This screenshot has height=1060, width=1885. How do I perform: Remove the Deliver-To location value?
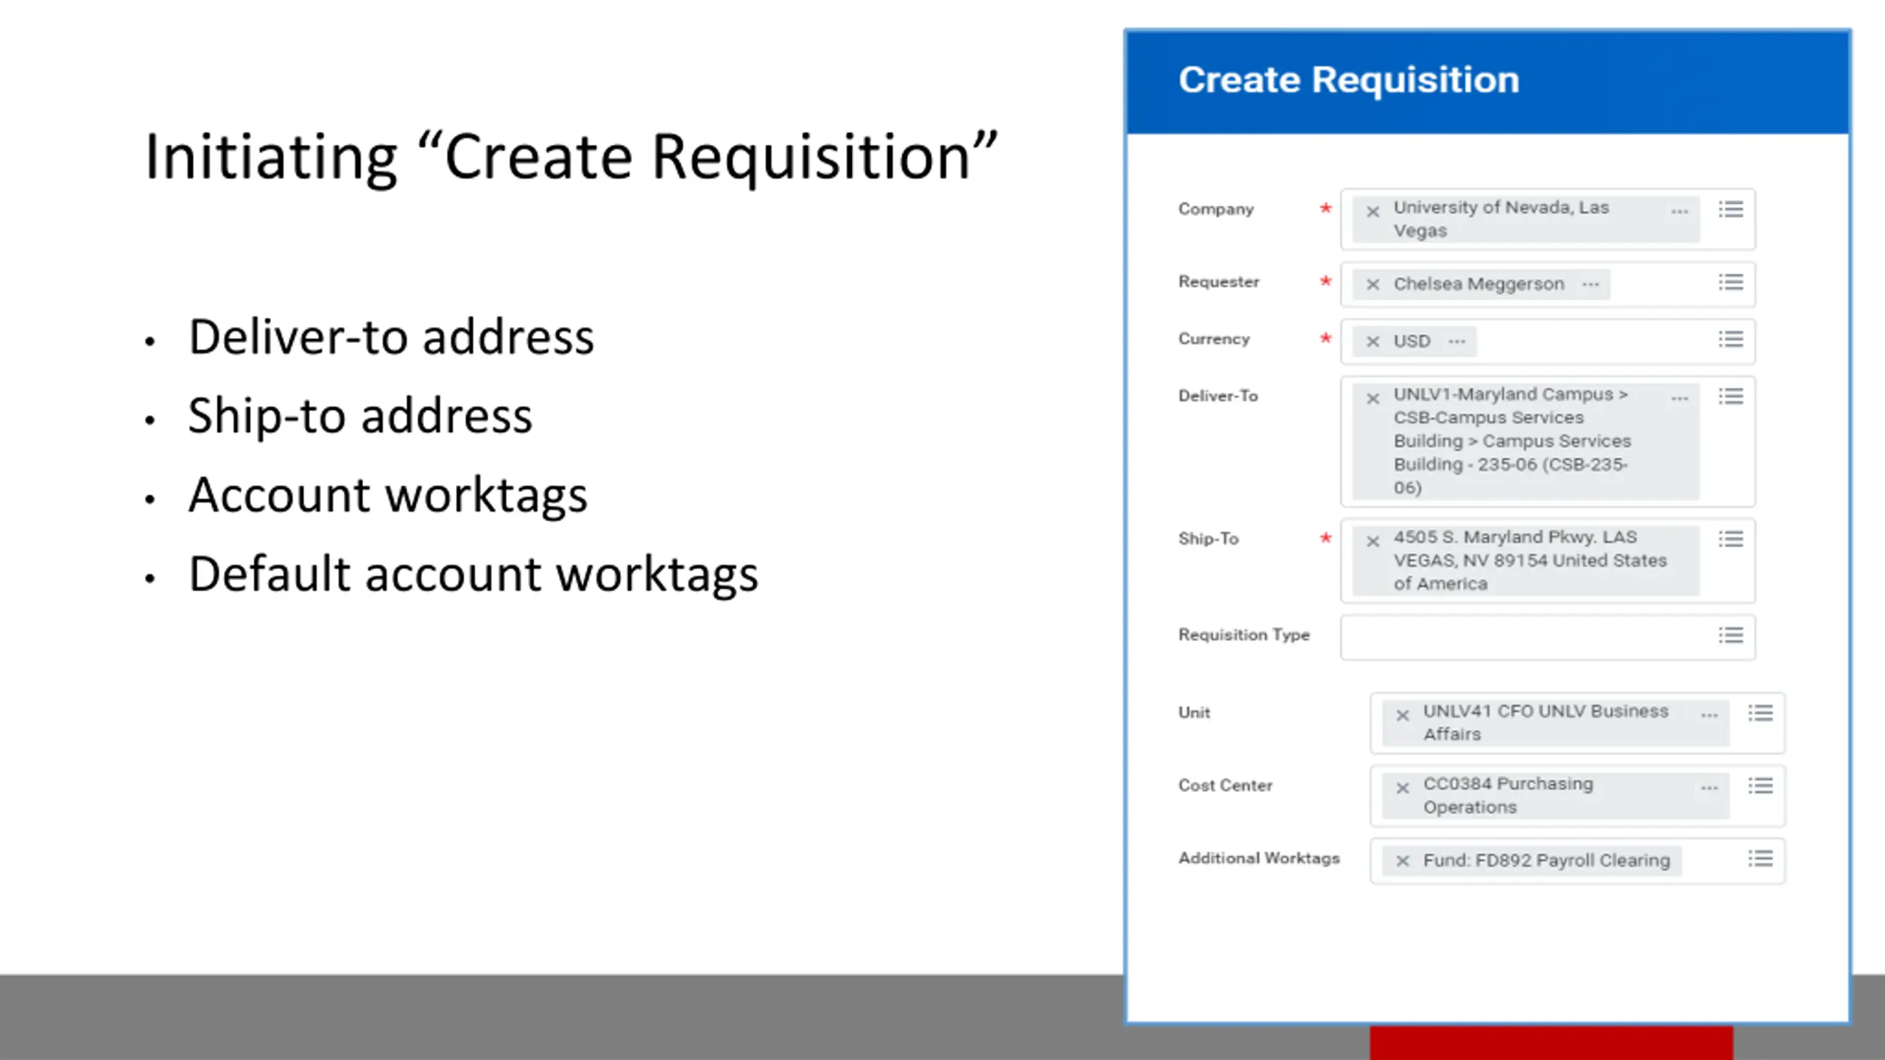tap(1373, 399)
